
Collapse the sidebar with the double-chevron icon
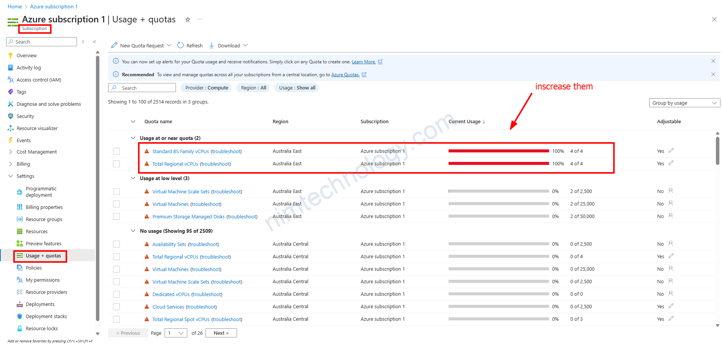[x=94, y=42]
